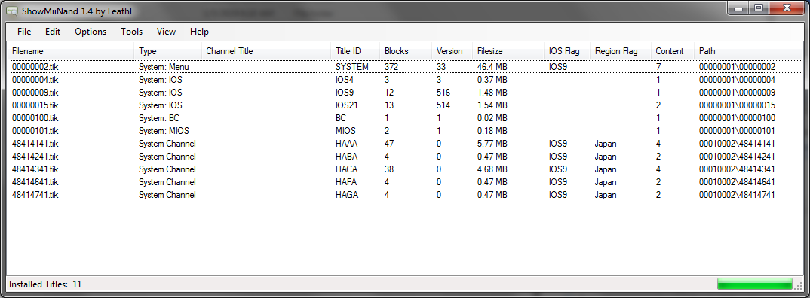This screenshot has width=810, height=298.
Task: Select the 00000009.tik row
Action: [406, 93]
